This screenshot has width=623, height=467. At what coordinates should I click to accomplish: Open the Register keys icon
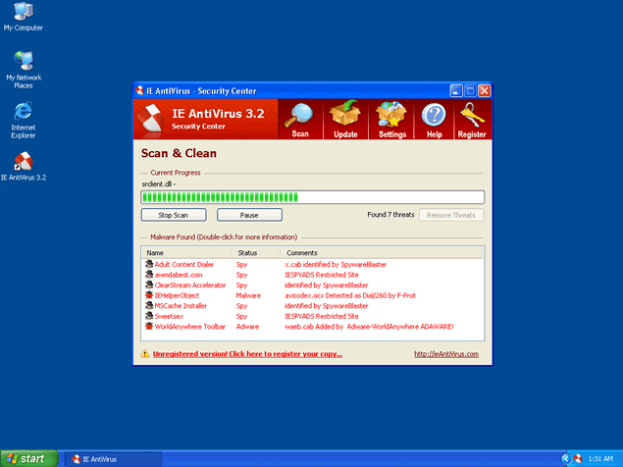click(471, 117)
